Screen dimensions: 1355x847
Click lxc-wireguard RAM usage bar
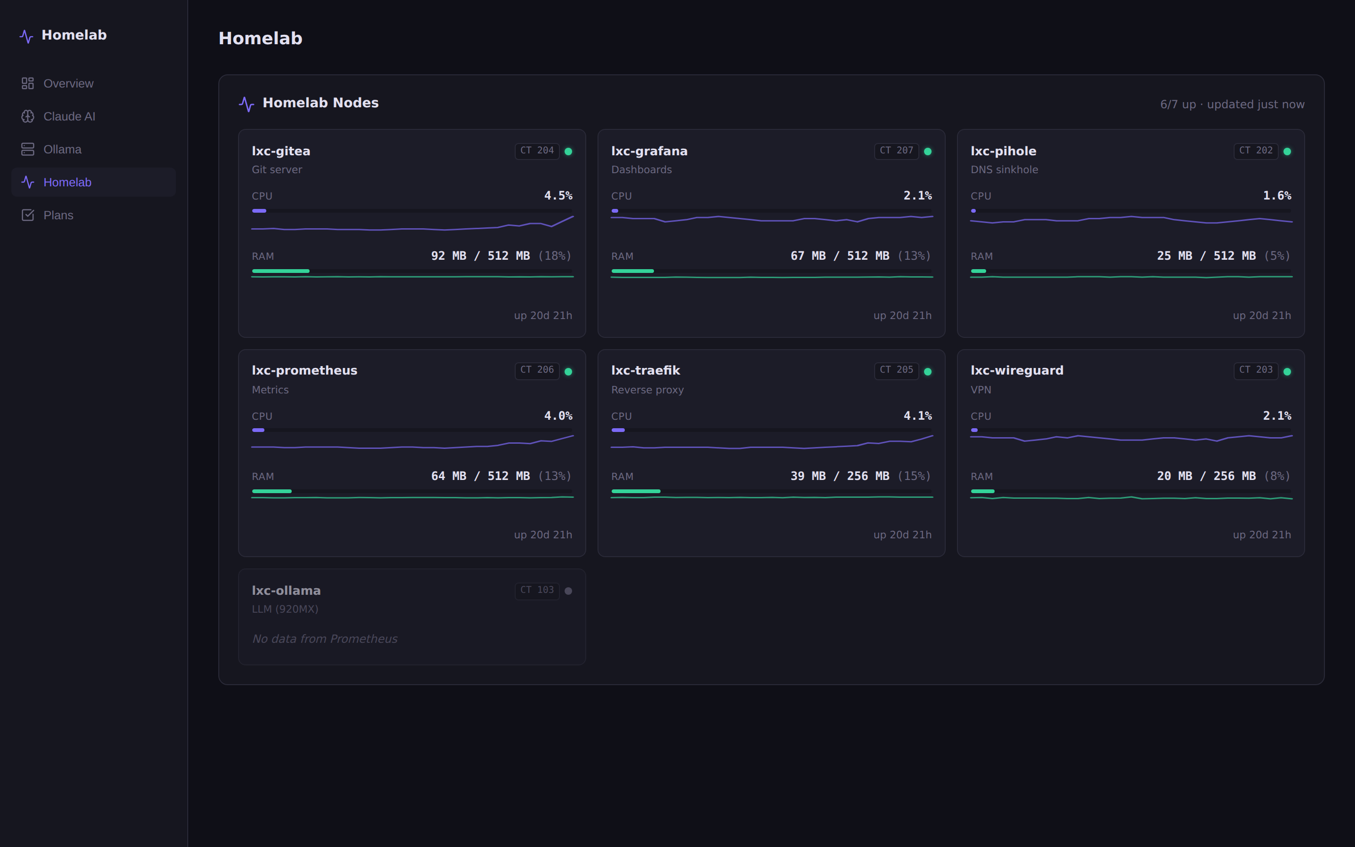click(1131, 491)
